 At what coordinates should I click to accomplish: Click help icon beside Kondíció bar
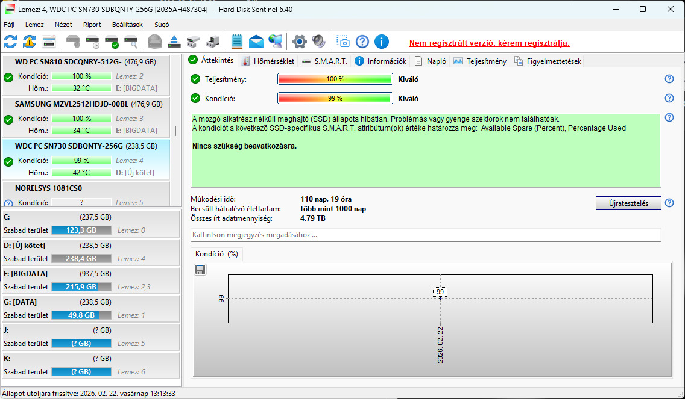(669, 98)
